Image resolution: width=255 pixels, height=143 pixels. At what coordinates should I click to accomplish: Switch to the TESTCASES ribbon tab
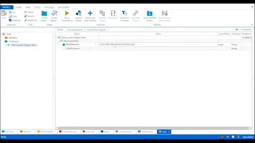(49, 8)
